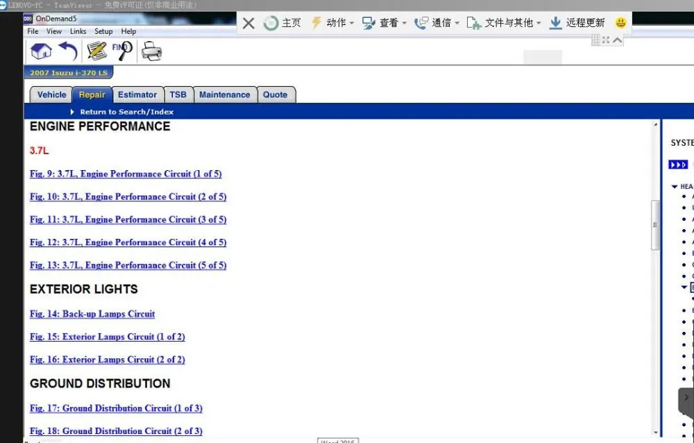The height and width of the screenshot is (443, 694).
Task: Click the smiley feedback icon
Action: point(621,23)
